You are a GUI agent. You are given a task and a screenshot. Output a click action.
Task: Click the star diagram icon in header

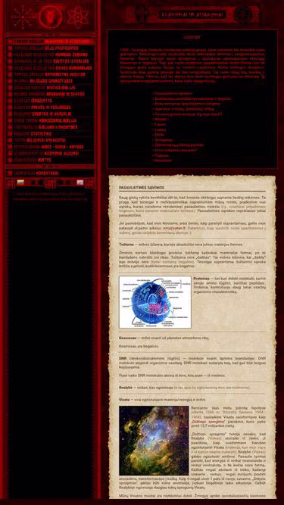click(23, 17)
